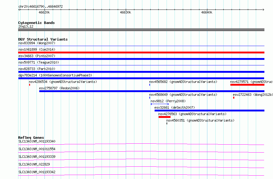Select the nsv9812 bracketed variant span
The image size is (273, 179).
160,104
